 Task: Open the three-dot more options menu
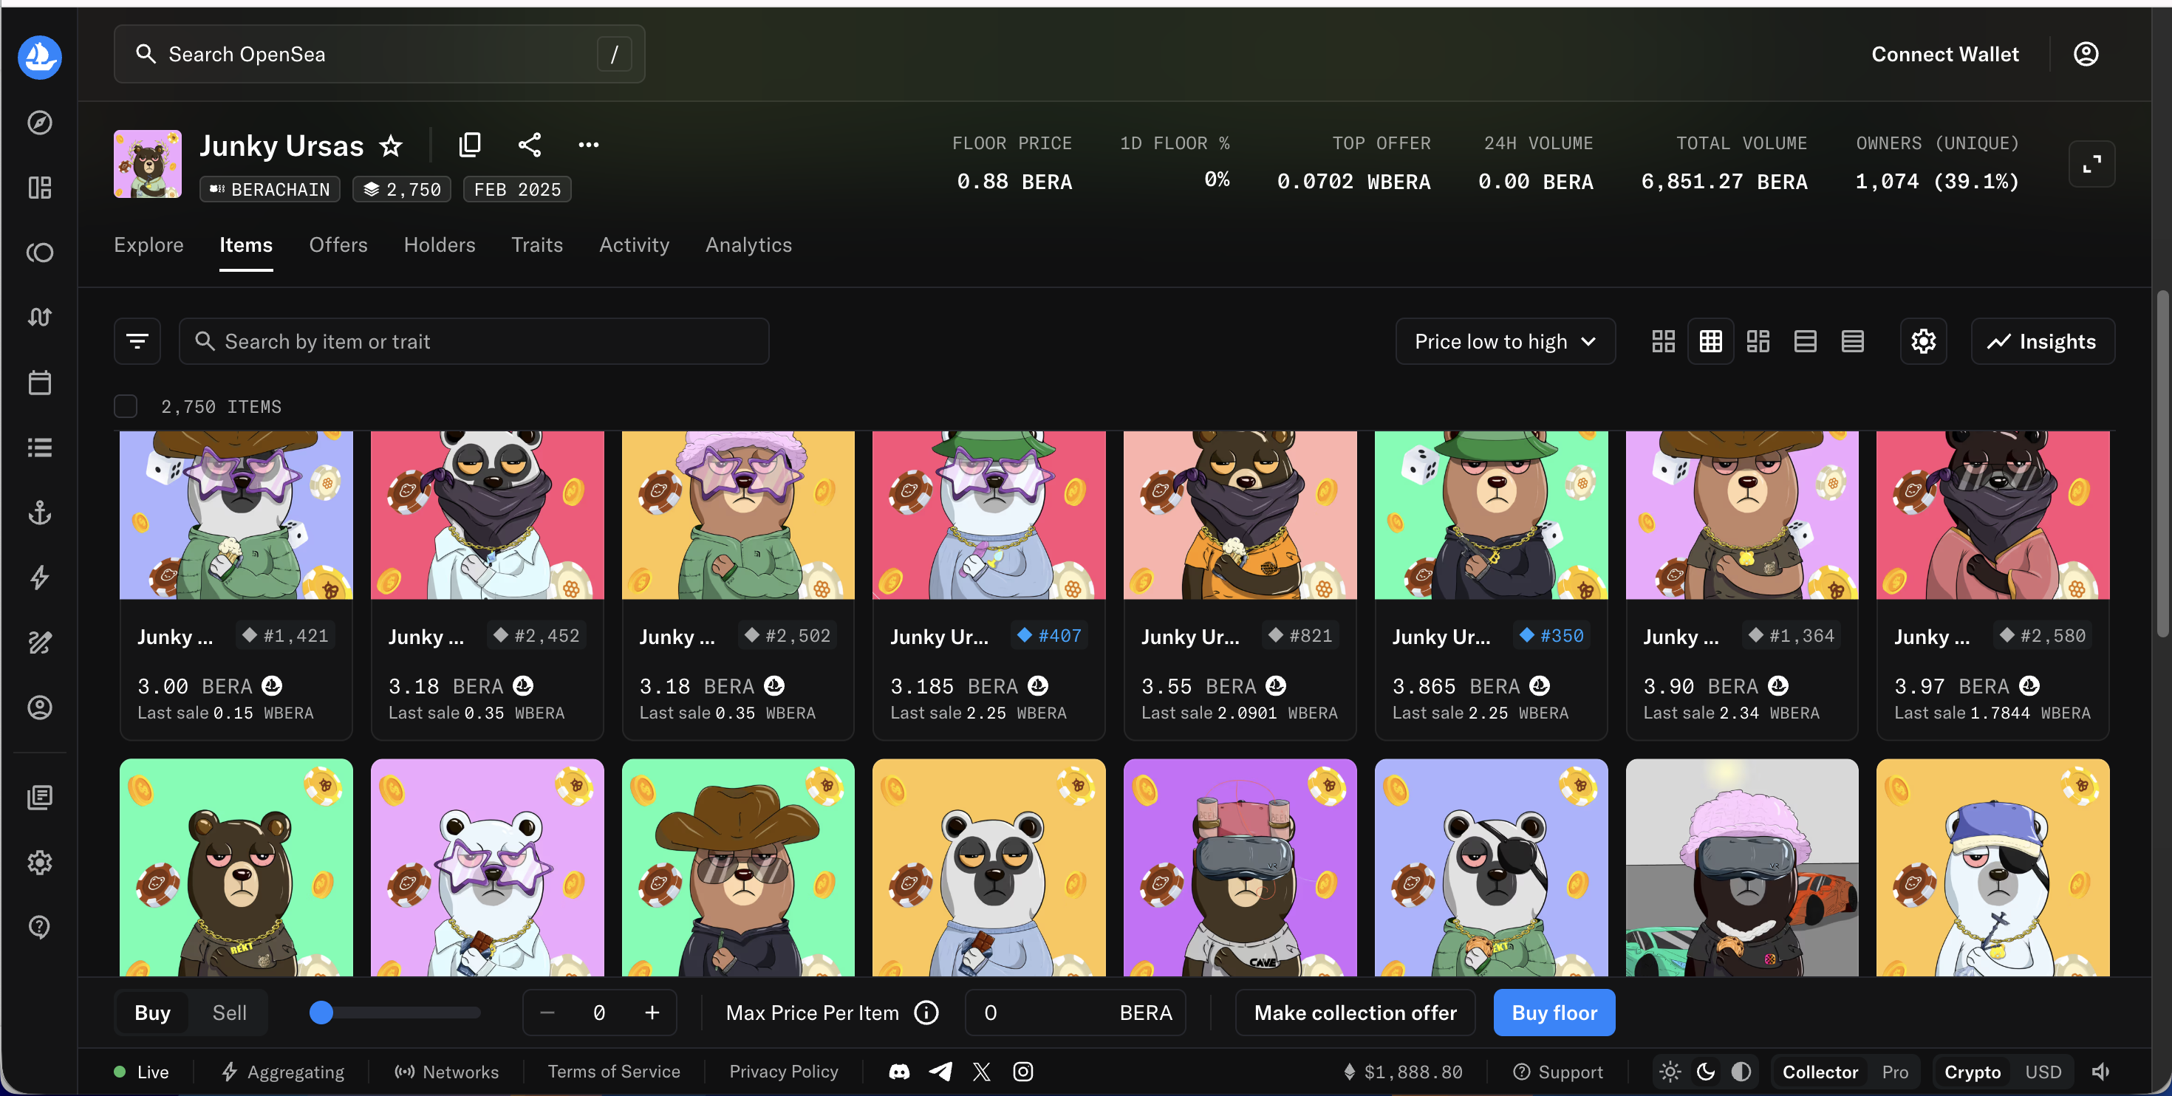point(589,144)
